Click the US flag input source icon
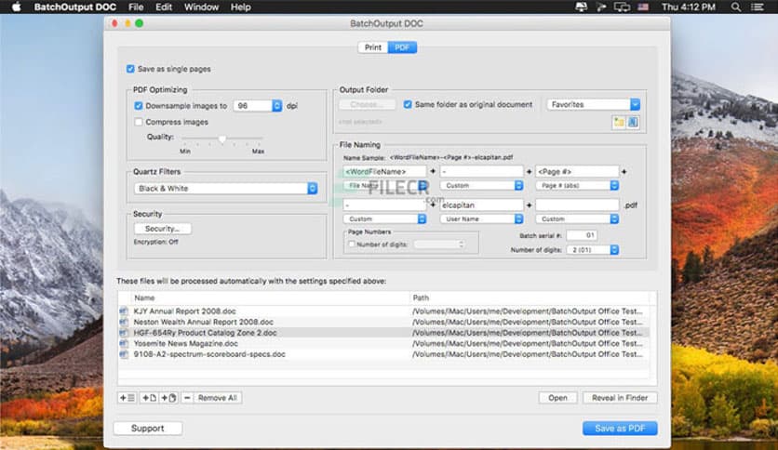Image resolution: width=778 pixels, height=450 pixels. coord(643,7)
